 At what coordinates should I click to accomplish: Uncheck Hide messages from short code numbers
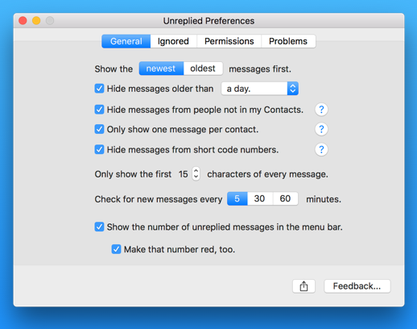tap(99, 149)
